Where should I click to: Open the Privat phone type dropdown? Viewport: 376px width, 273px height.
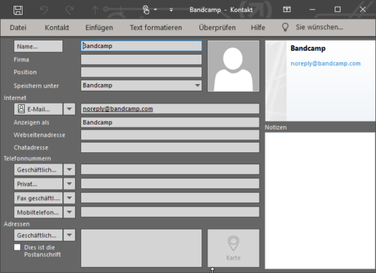pos(69,184)
